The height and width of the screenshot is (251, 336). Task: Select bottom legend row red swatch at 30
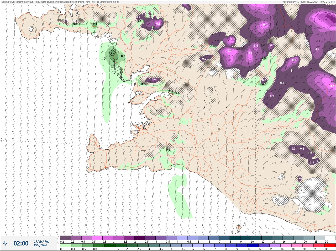[330, 245]
